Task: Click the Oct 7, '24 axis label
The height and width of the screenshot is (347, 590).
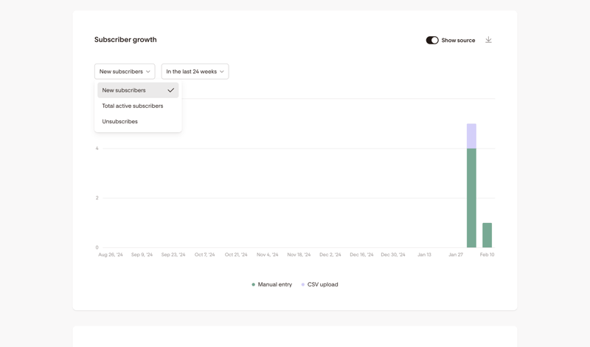Action: (x=205, y=255)
